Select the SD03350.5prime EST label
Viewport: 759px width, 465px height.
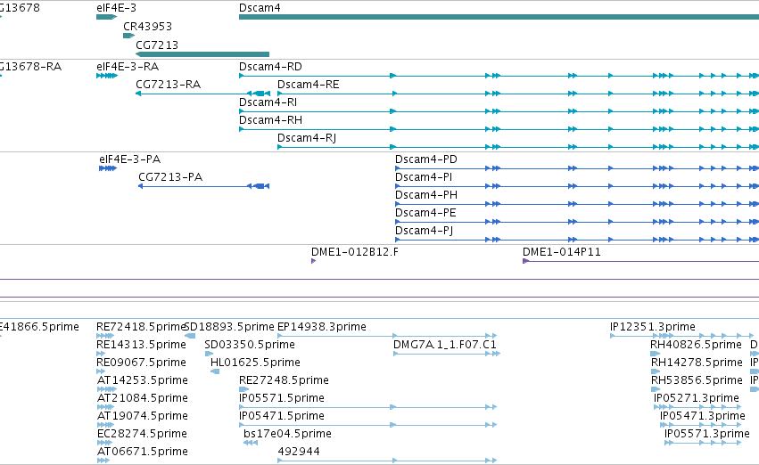250,345
